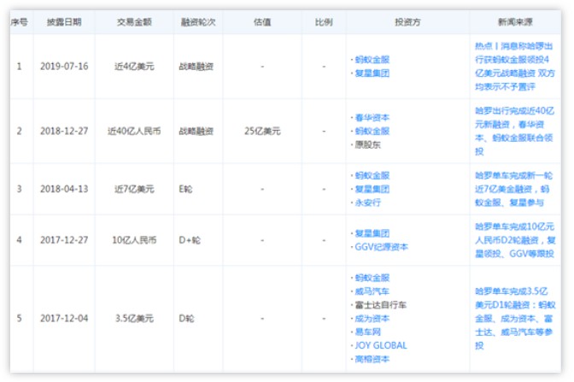Open 蚂蚁金服 link in the 2018-12-27 row
574x382 pixels.
(x=372, y=131)
